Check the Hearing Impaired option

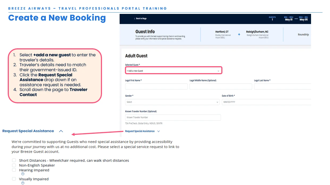(14, 170)
